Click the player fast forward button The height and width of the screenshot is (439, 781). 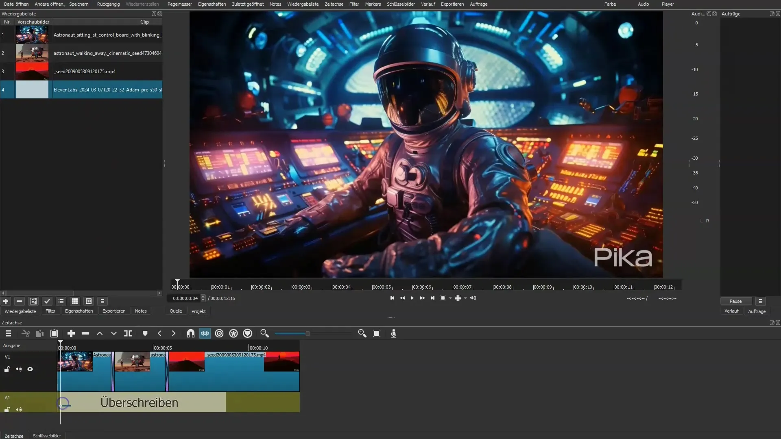click(x=423, y=298)
